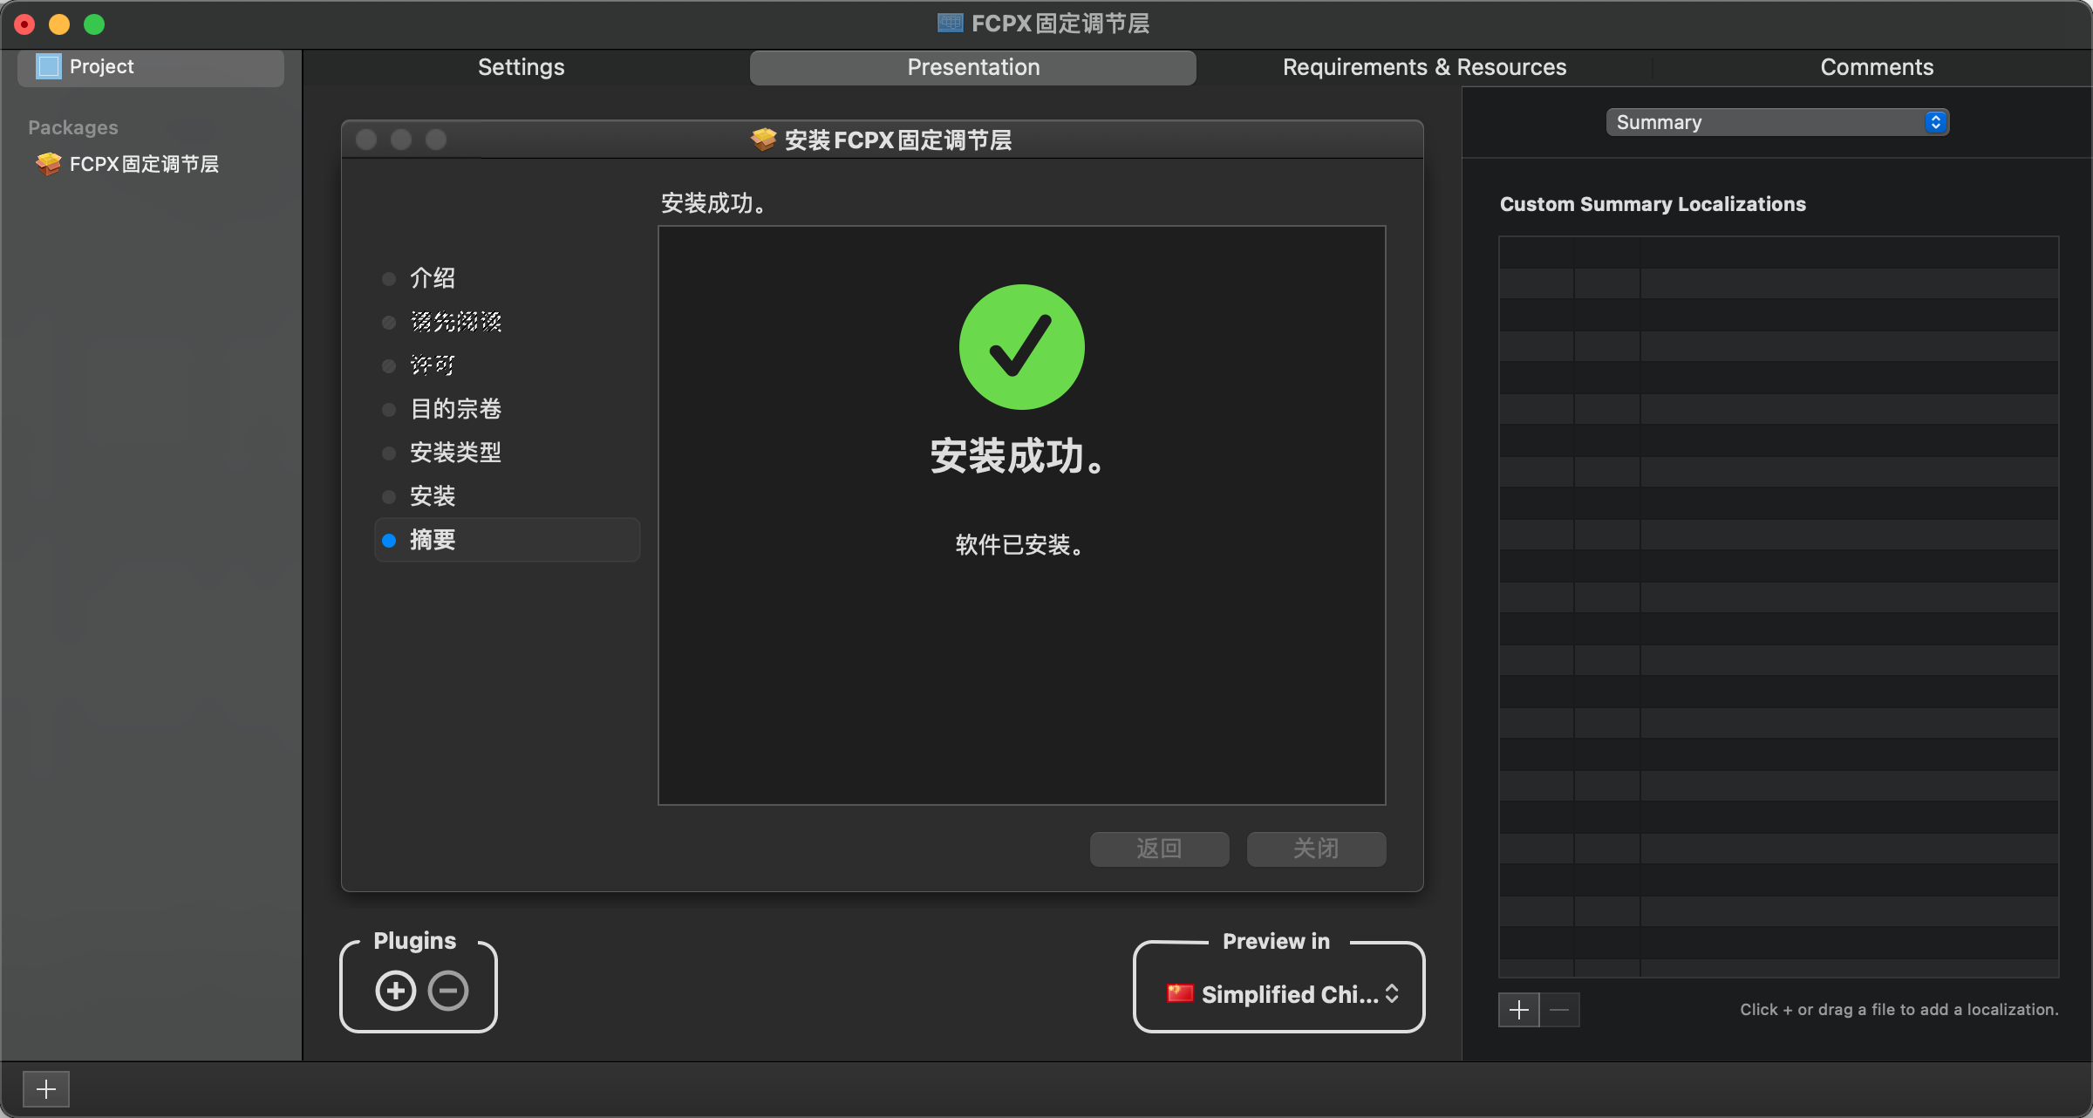
Task: Click the 返回 button in preview
Action: [x=1160, y=849]
